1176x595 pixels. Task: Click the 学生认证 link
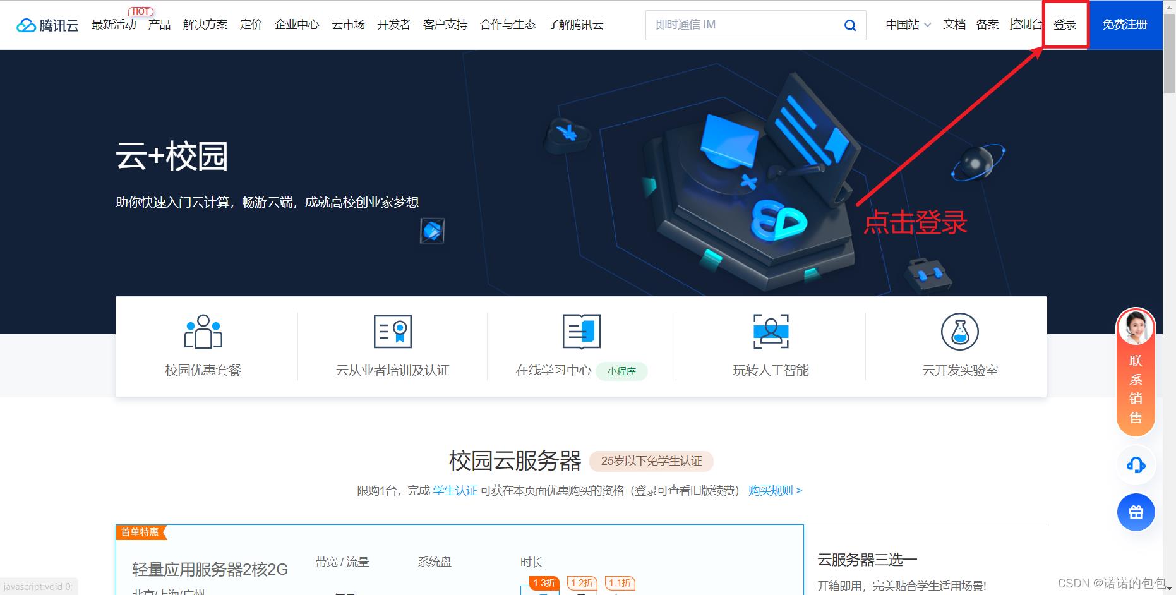point(455,491)
